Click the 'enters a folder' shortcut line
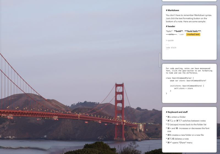The image size is (220, 154). [176, 117]
